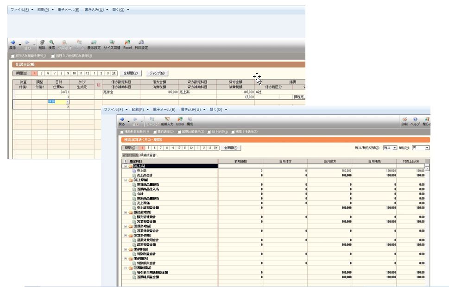Screen dimensions: 449x287
Task: Click the 全期間(Y) button in journal window
Action: pyautogui.click(x=130, y=73)
